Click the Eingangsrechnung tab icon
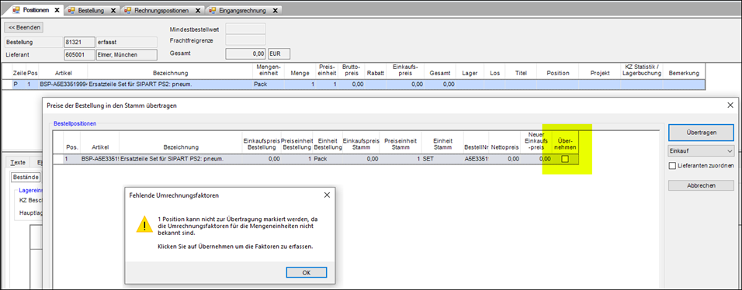The image size is (742, 290). pyautogui.click(x=212, y=10)
